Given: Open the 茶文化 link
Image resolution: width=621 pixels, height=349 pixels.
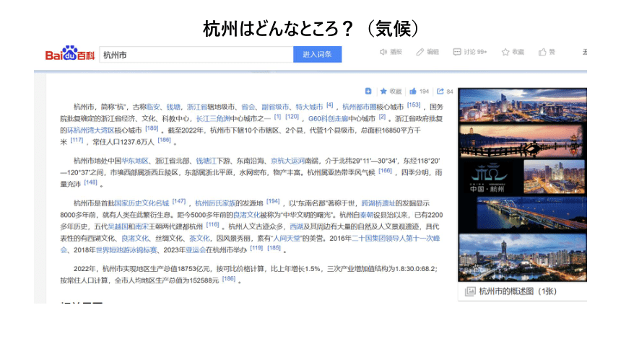Looking at the screenshot, I should pyautogui.click(x=199, y=238).
